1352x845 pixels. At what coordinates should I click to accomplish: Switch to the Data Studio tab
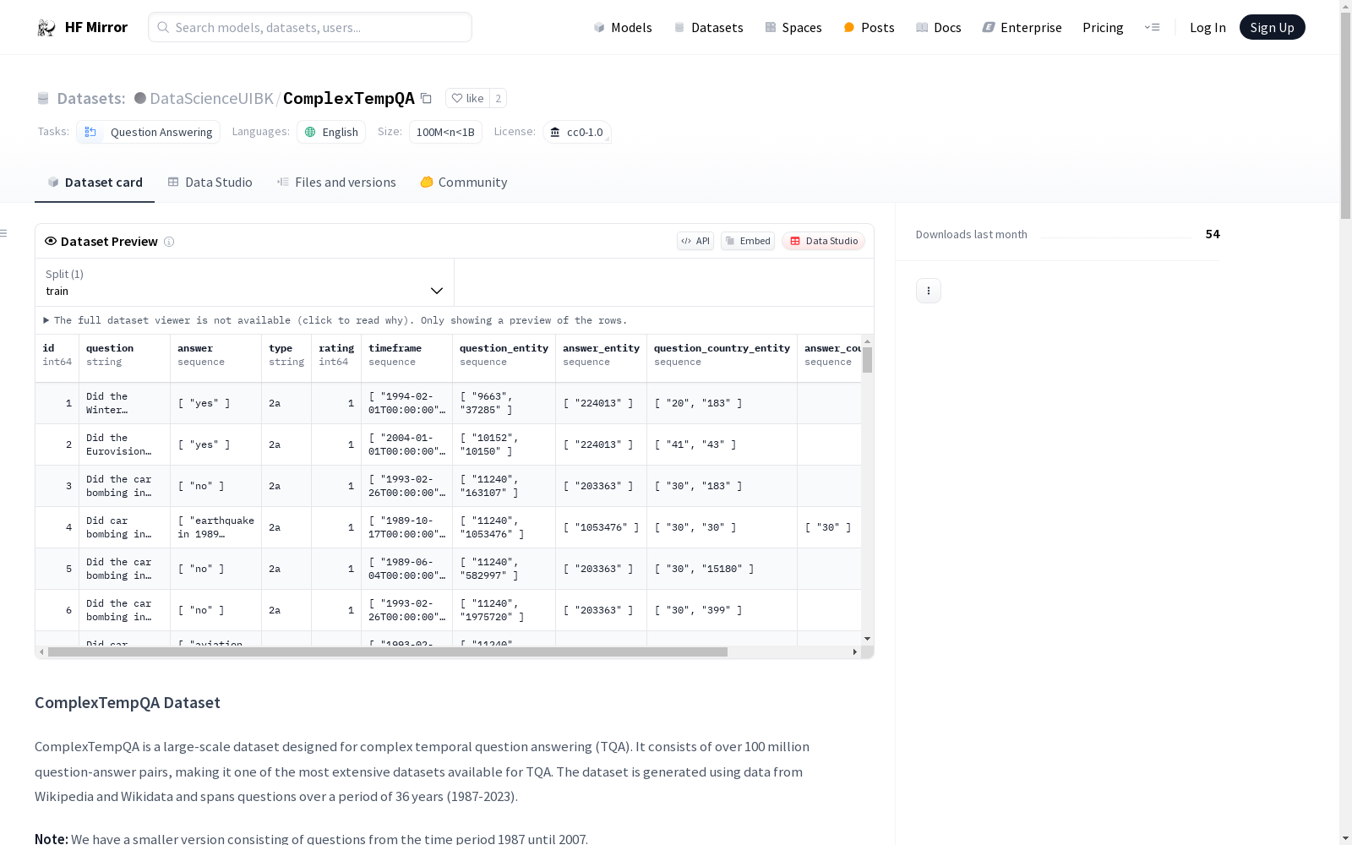click(x=210, y=183)
